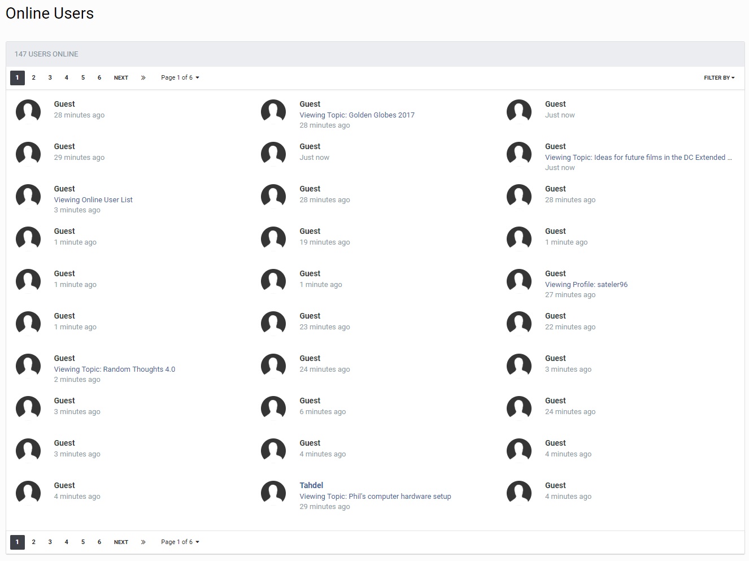Click NEXT in the bottom pagination
749x561 pixels.
coord(121,542)
